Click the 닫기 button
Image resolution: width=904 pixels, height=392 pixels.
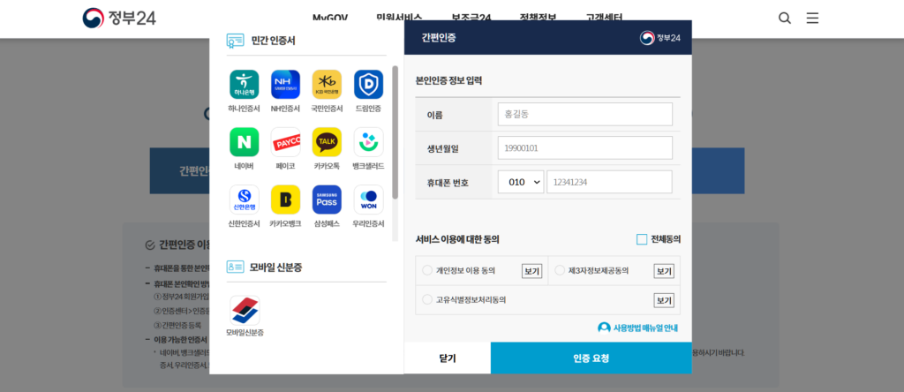click(448, 358)
